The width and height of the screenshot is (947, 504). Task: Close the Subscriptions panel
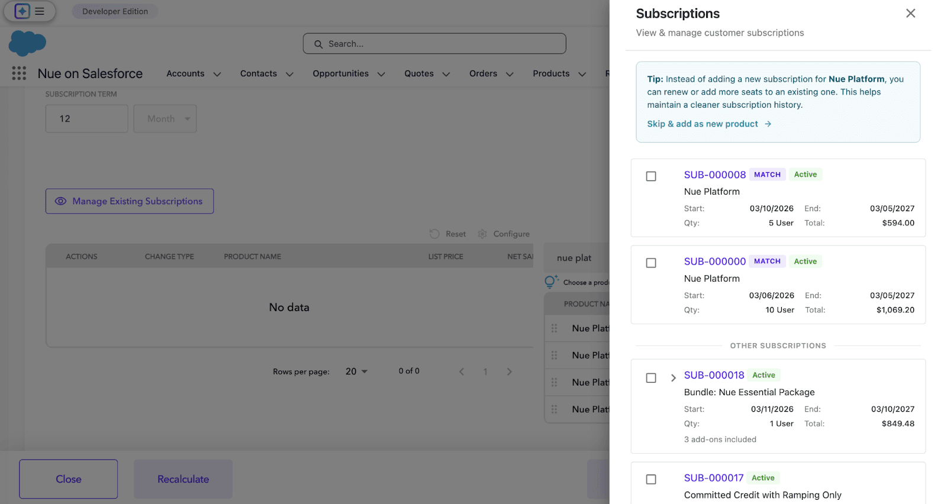910,13
